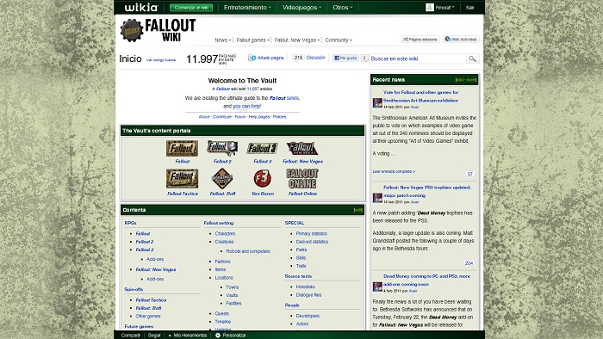Click the Wikia logo in top bar

point(141,7)
